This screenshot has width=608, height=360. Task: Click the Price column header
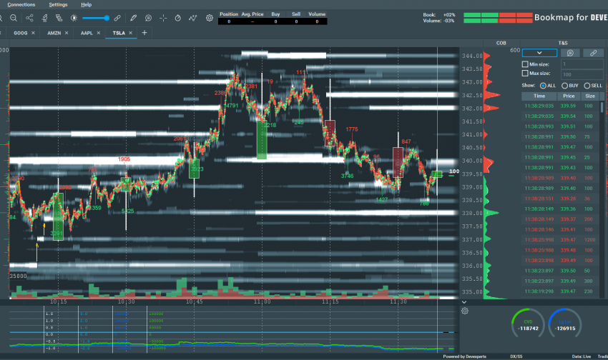[x=569, y=96]
